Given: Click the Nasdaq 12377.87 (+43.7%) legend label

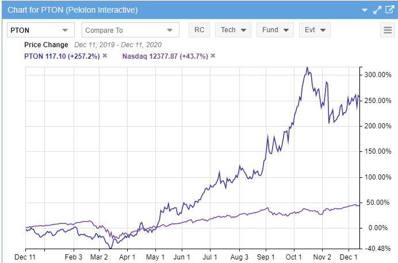Looking at the screenshot, I should tap(165, 56).
